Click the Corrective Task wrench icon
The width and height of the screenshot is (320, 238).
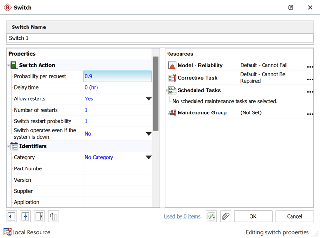pyautogui.click(x=172, y=78)
